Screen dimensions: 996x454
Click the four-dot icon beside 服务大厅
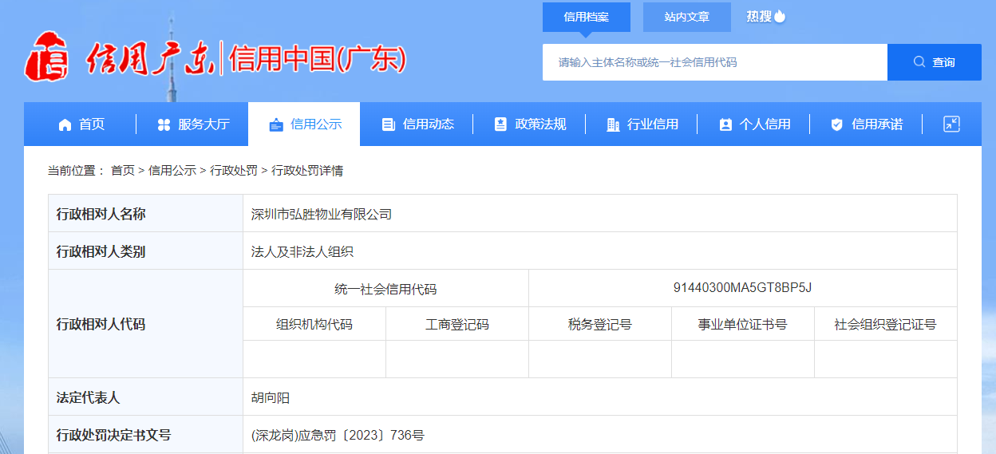pyautogui.click(x=164, y=124)
